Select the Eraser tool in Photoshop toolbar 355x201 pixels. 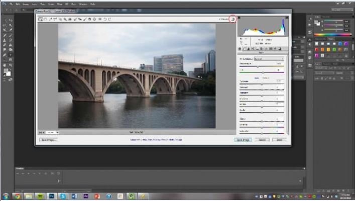click(5, 45)
